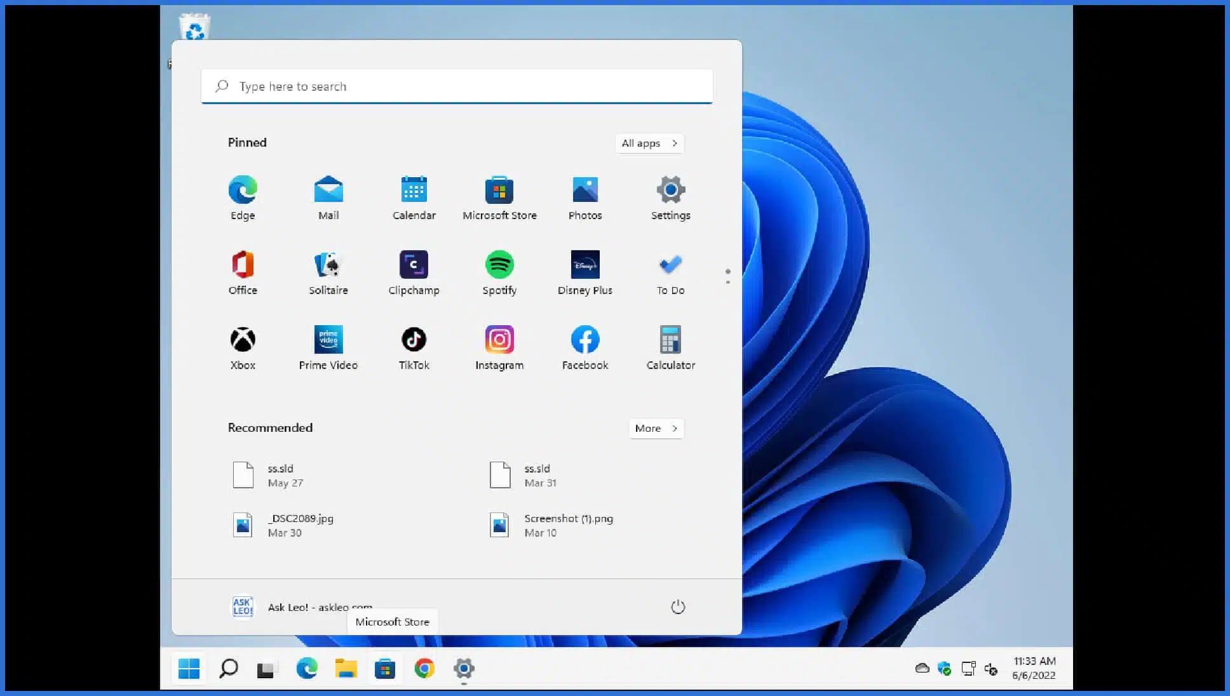The width and height of the screenshot is (1230, 696).
Task: Open the Edge pinned app
Action: [x=243, y=197]
